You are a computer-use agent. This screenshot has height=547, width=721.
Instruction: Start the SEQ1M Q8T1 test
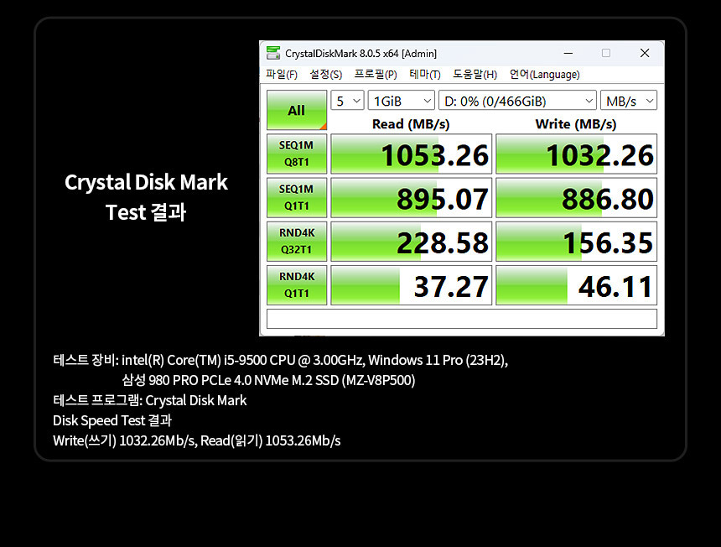[x=297, y=154]
